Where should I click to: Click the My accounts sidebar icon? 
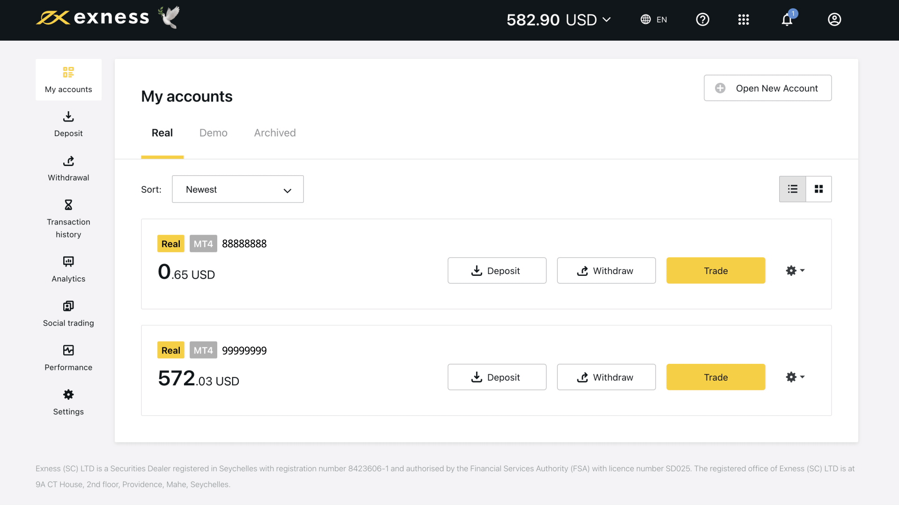[68, 72]
